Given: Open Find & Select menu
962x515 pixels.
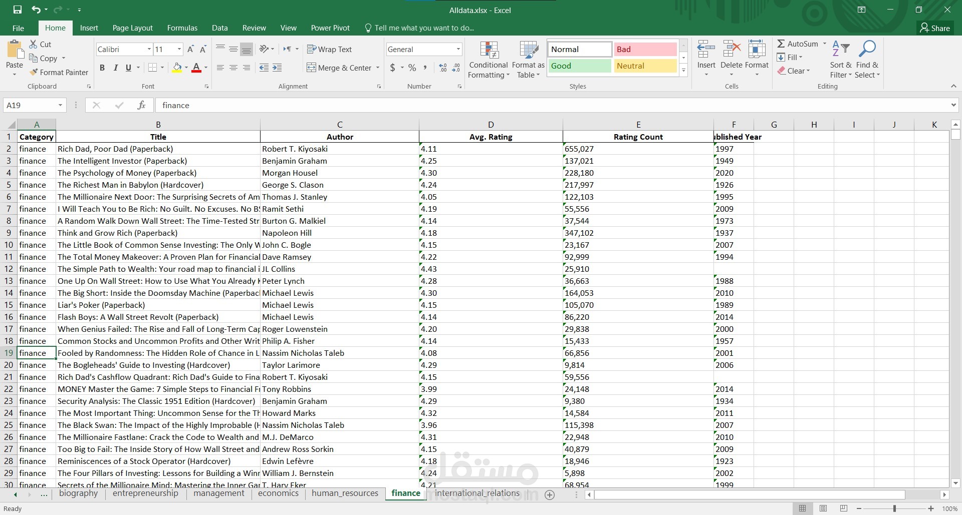Looking at the screenshot, I should pos(867,60).
